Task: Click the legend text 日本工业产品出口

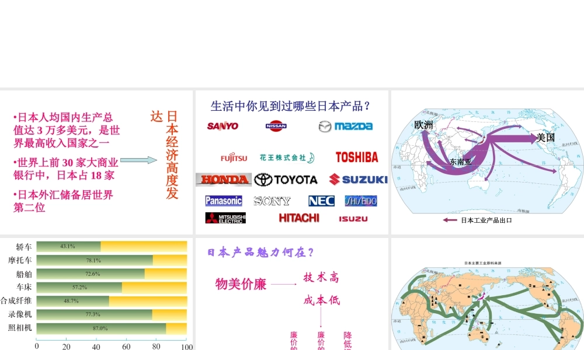Action: pyautogui.click(x=486, y=220)
